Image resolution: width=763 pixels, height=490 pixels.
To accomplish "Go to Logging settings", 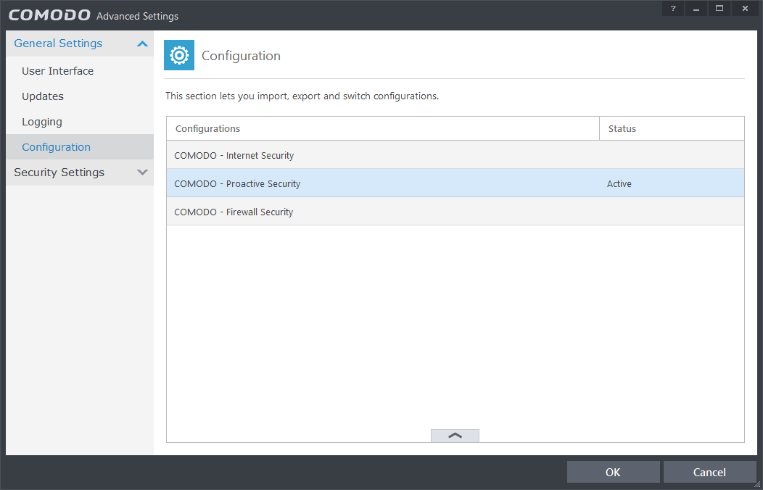I will tap(42, 122).
